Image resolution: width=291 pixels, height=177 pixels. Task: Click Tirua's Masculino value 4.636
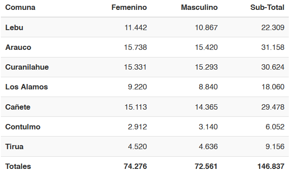click(208, 146)
